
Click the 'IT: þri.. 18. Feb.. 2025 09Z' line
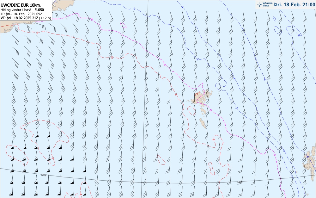[x=21, y=14]
